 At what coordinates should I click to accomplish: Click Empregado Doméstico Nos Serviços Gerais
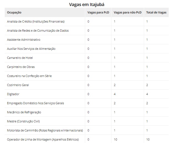pos(35,103)
